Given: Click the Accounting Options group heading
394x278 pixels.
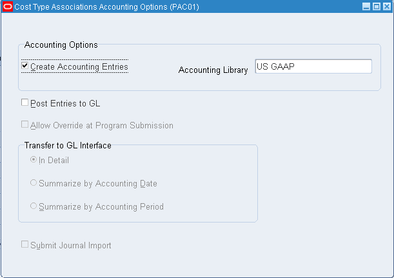Looking at the screenshot, I should [x=61, y=45].
